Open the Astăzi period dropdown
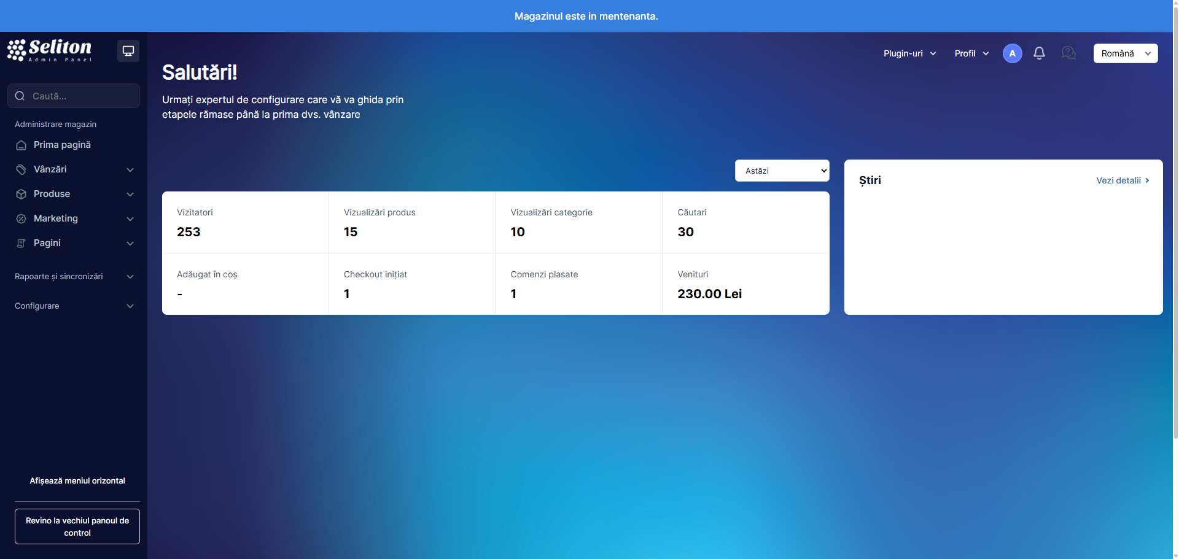This screenshot has width=1179, height=559. coord(782,171)
